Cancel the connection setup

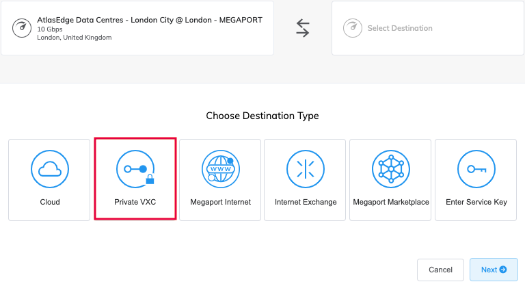(440, 270)
